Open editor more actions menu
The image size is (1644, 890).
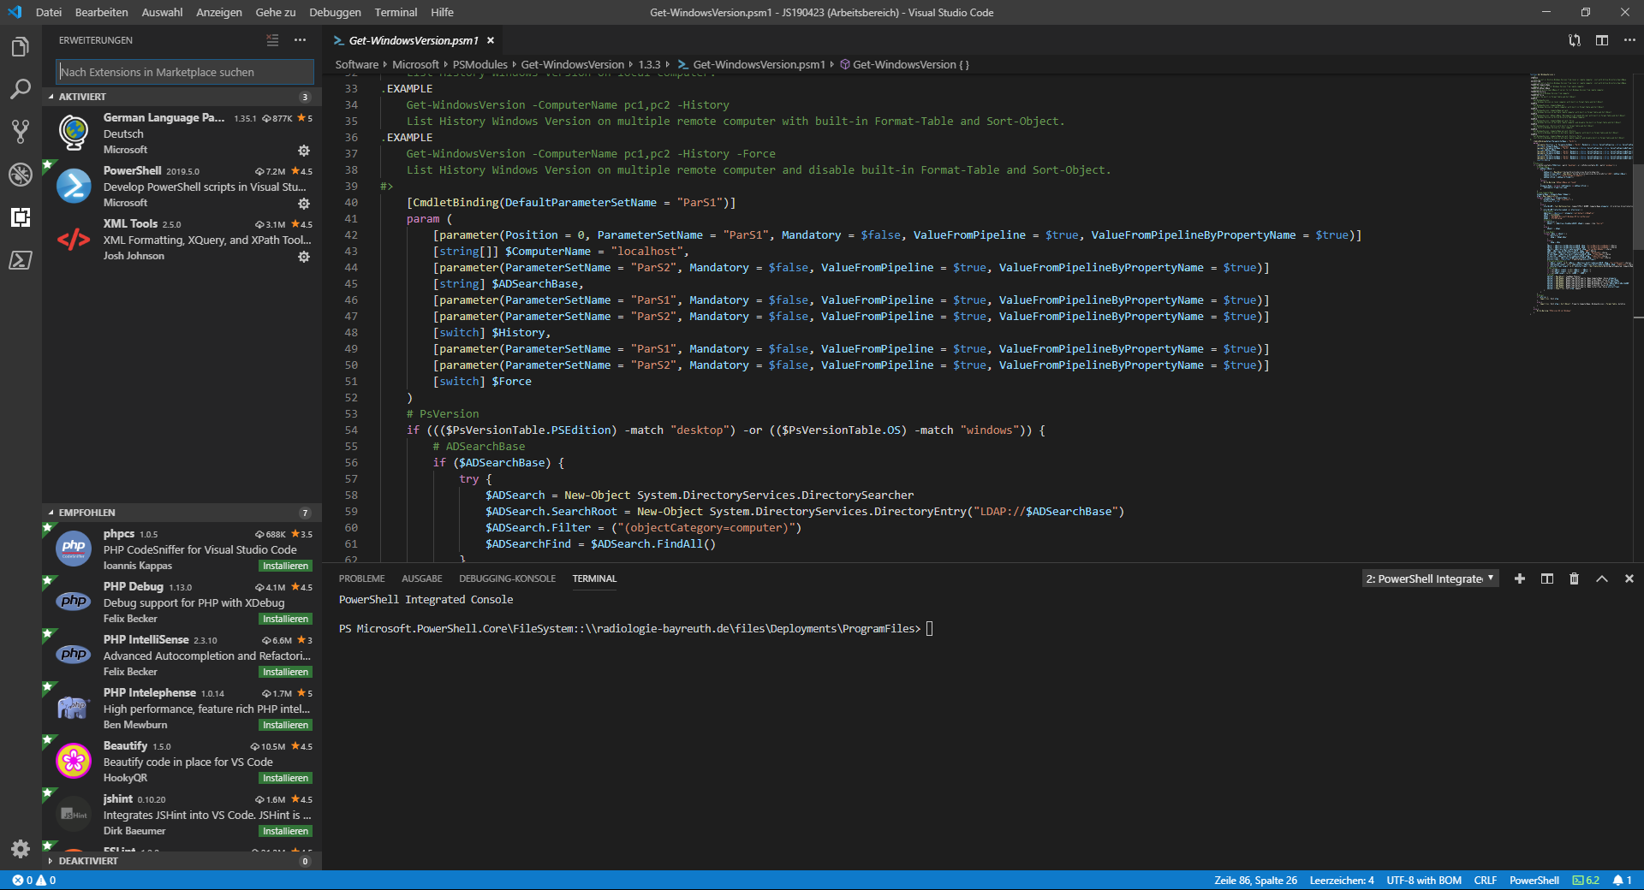tap(1629, 40)
